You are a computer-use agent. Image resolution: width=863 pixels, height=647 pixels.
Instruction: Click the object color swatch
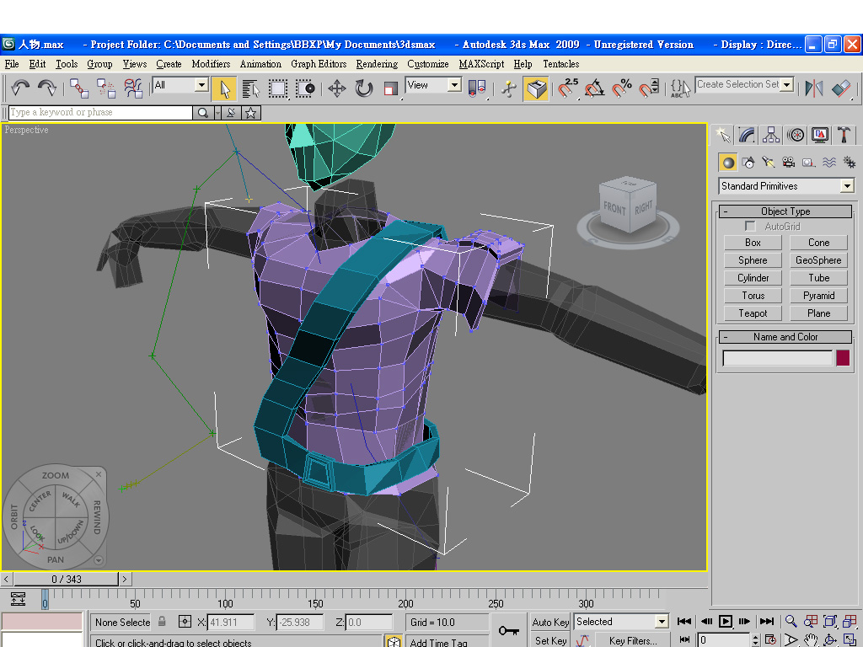[843, 358]
